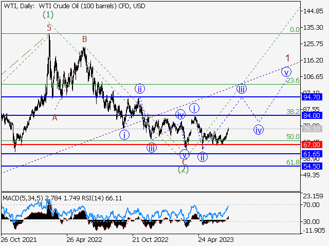The width and height of the screenshot is (329, 246).
Task: Select the '24 Apr 2023' date label
Action: click(216, 239)
